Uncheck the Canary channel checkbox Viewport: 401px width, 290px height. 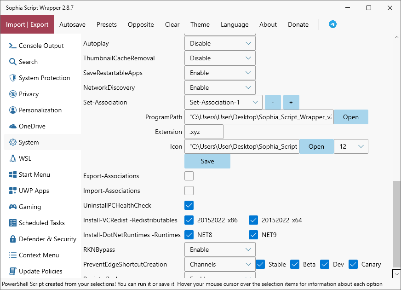[x=353, y=264]
